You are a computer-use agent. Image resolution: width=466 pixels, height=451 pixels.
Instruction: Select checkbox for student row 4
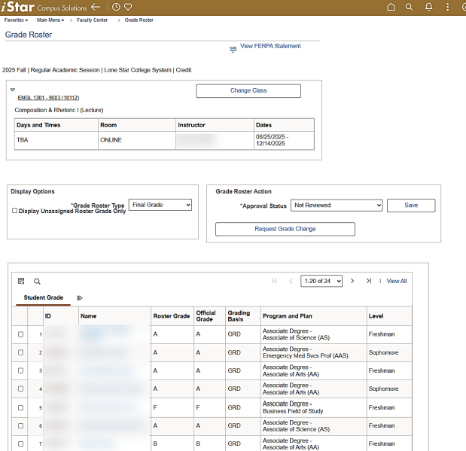pyautogui.click(x=20, y=389)
